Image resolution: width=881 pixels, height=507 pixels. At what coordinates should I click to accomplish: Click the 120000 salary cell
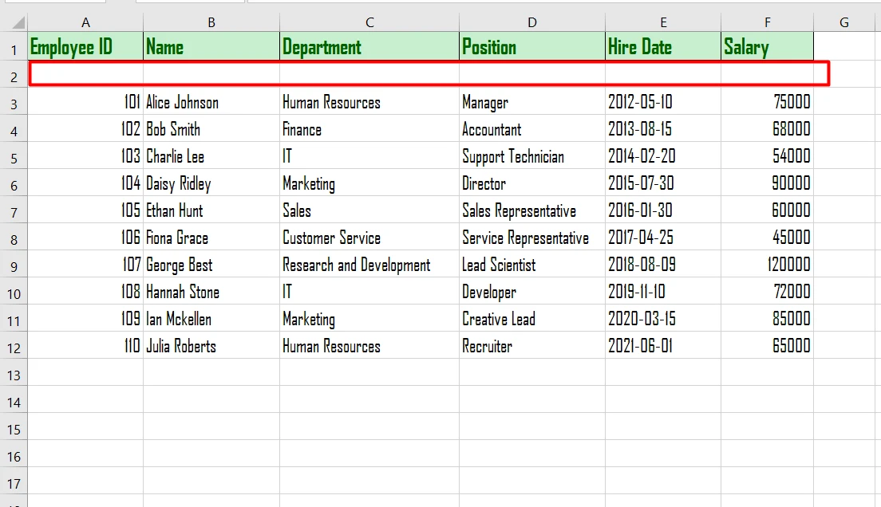tap(767, 265)
